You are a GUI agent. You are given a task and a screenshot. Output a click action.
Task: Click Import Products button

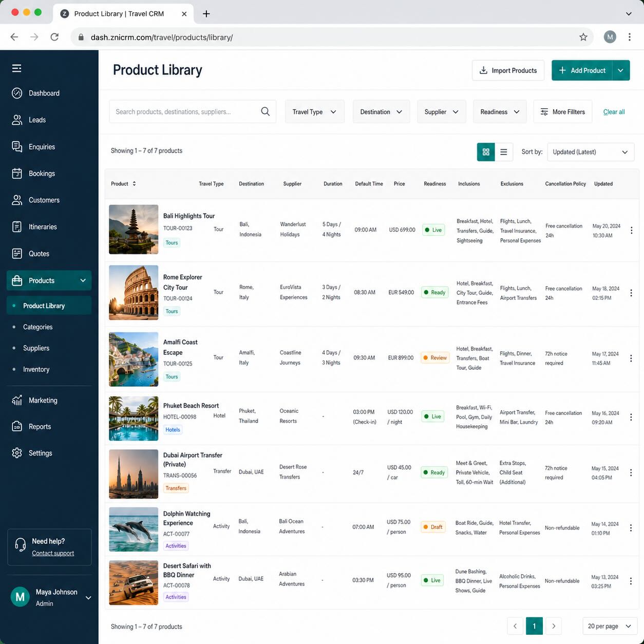508,70
